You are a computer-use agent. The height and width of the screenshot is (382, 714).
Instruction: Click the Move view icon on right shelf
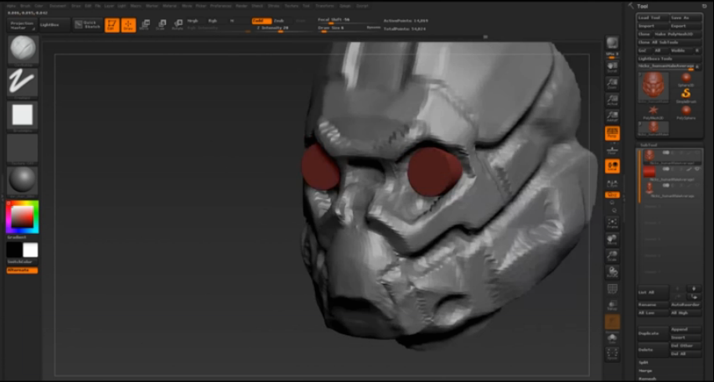[613, 240]
